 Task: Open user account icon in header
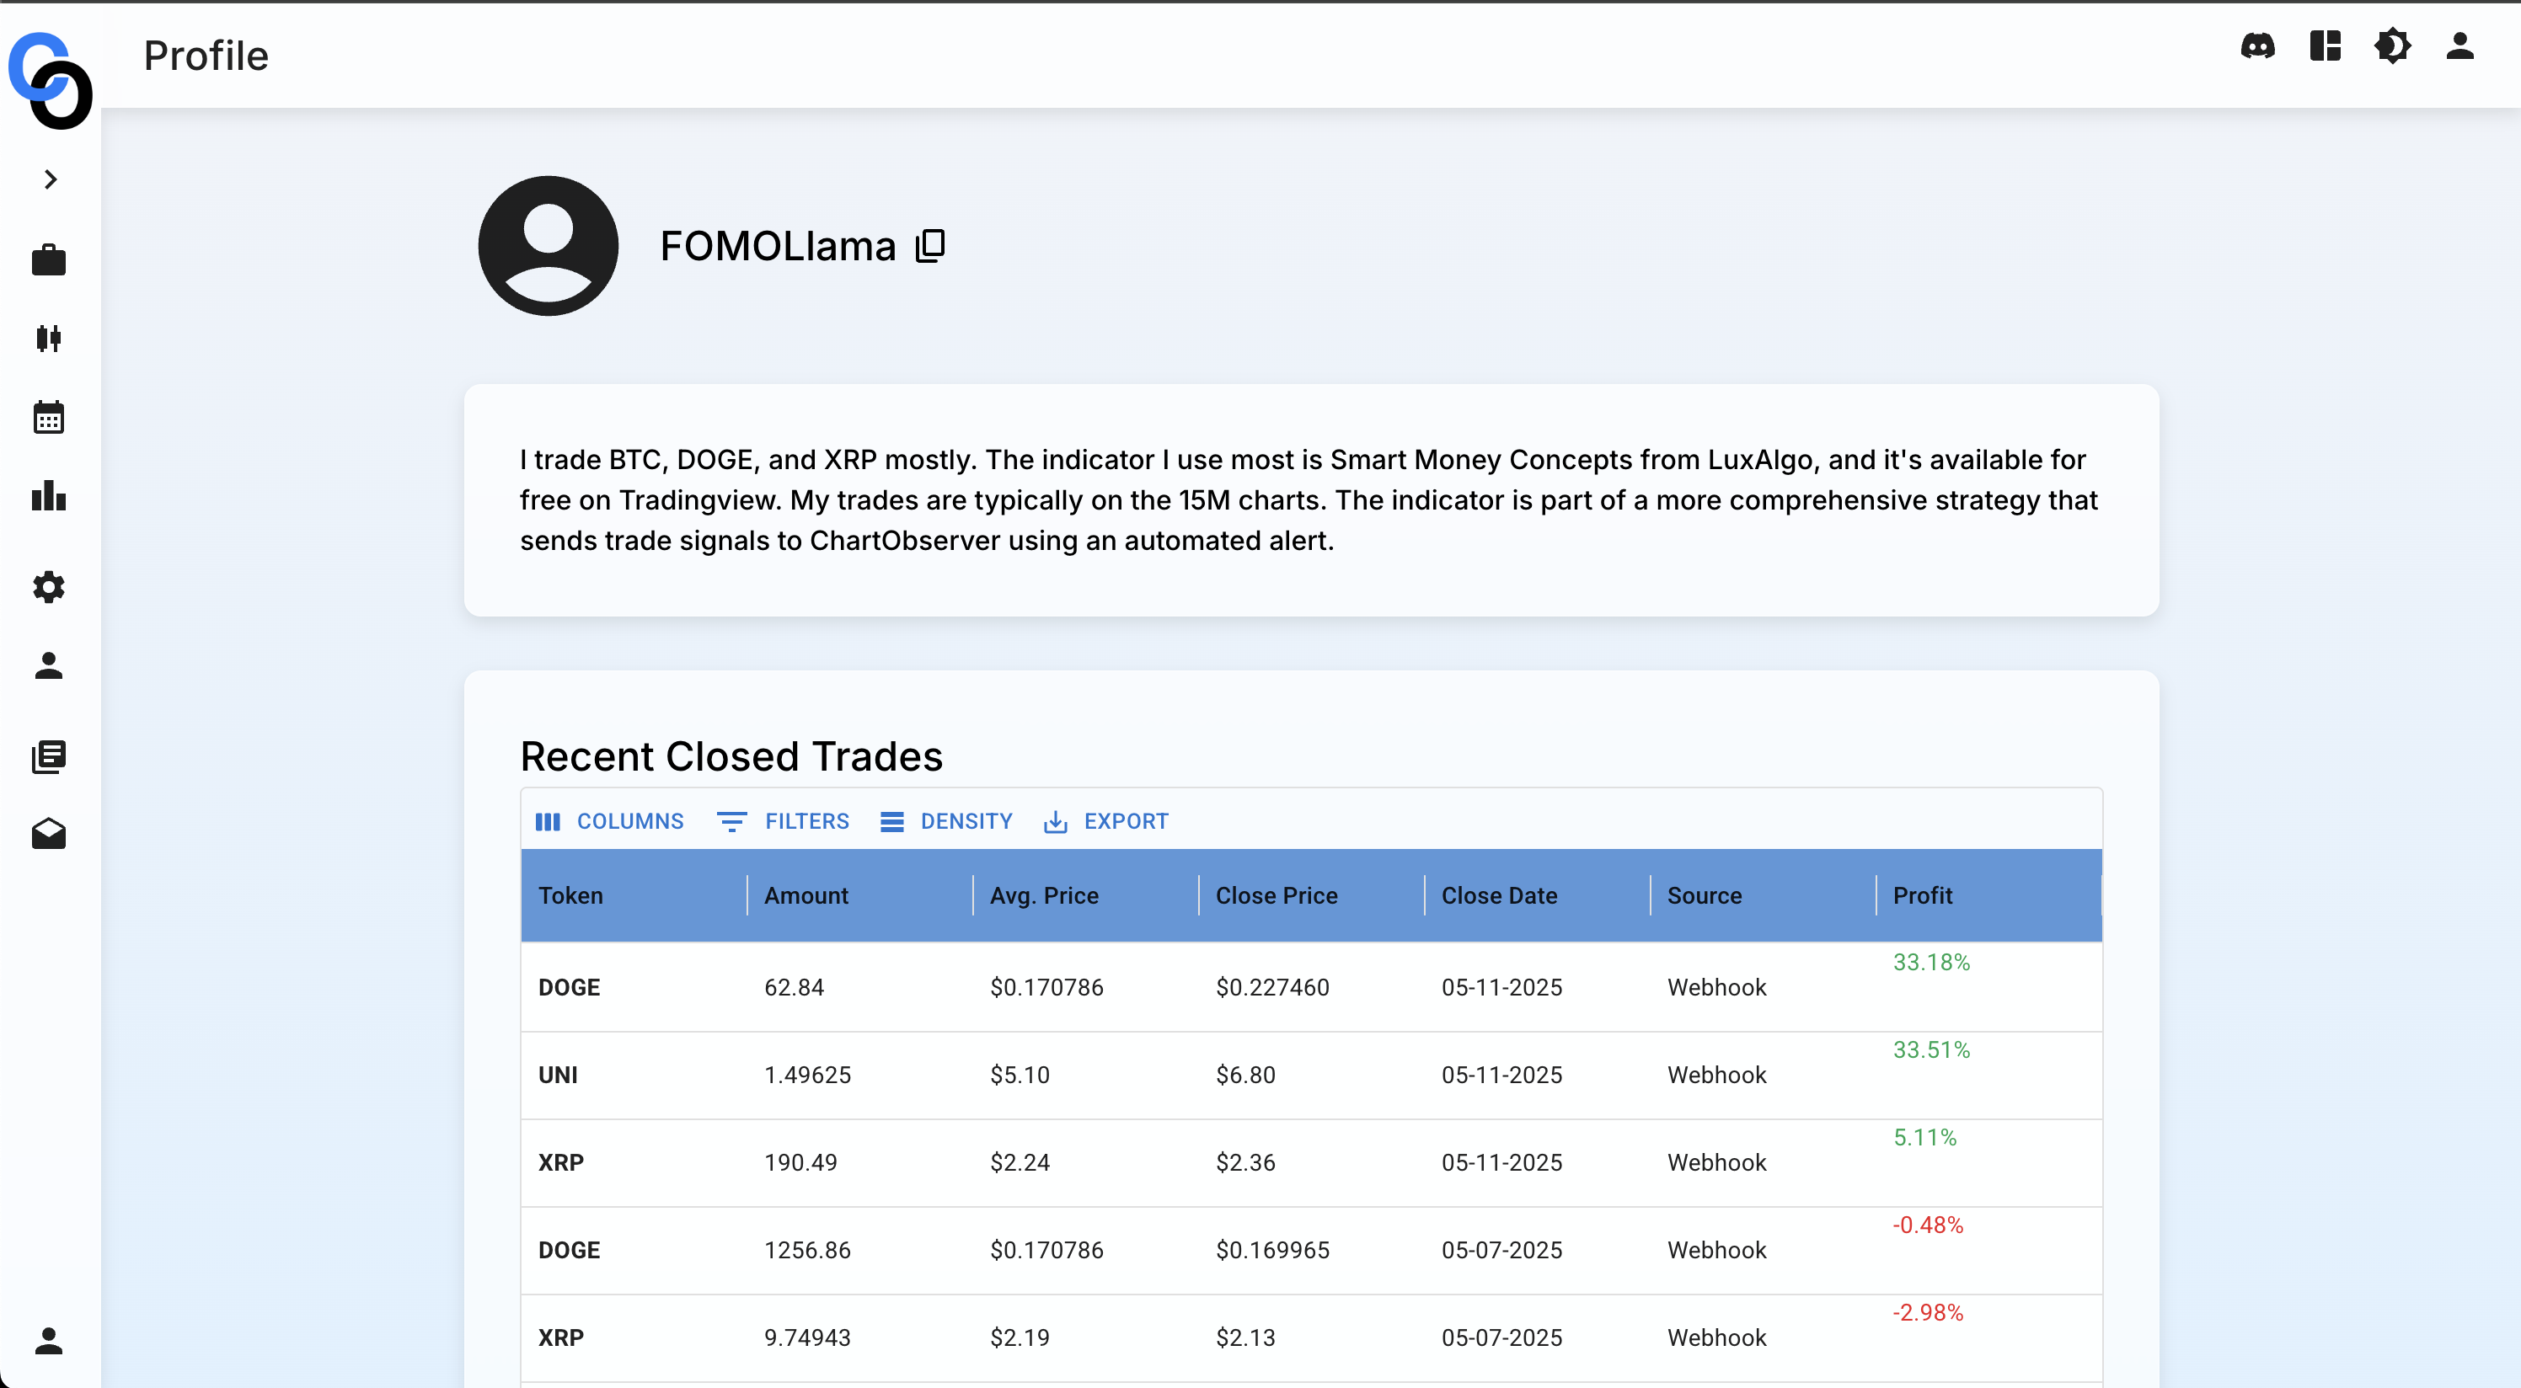(x=2460, y=46)
